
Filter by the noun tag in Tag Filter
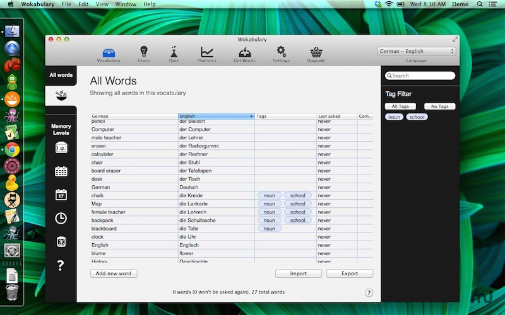tap(394, 117)
